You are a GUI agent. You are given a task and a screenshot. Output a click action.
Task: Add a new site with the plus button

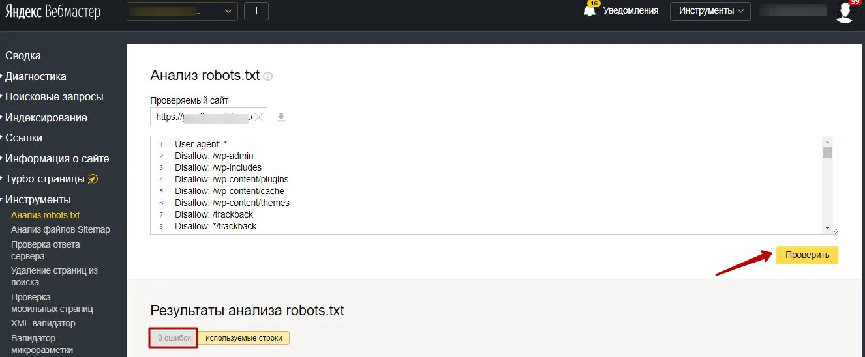pos(256,11)
